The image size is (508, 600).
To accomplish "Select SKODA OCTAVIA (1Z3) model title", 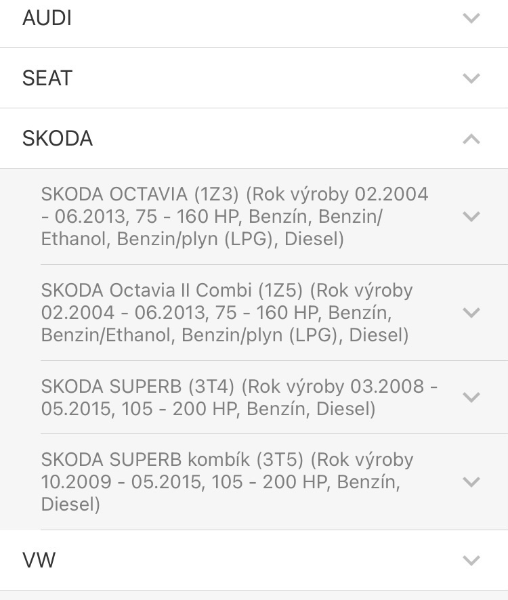I will (140, 194).
